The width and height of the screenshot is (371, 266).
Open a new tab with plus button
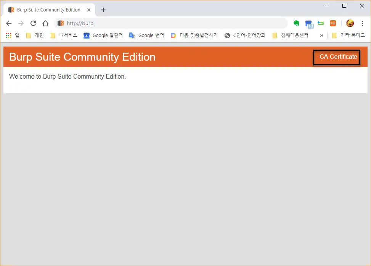(103, 10)
